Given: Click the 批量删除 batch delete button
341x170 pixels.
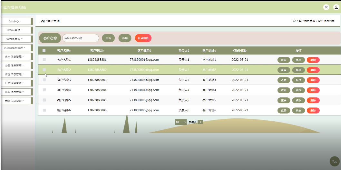Looking at the screenshot, I should pos(143,38).
